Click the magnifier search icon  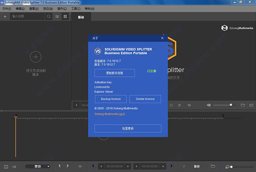tap(49, 16)
